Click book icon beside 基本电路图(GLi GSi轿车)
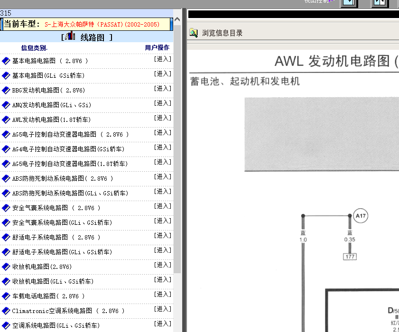Screen dimensions: 399x332 [6, 76]
